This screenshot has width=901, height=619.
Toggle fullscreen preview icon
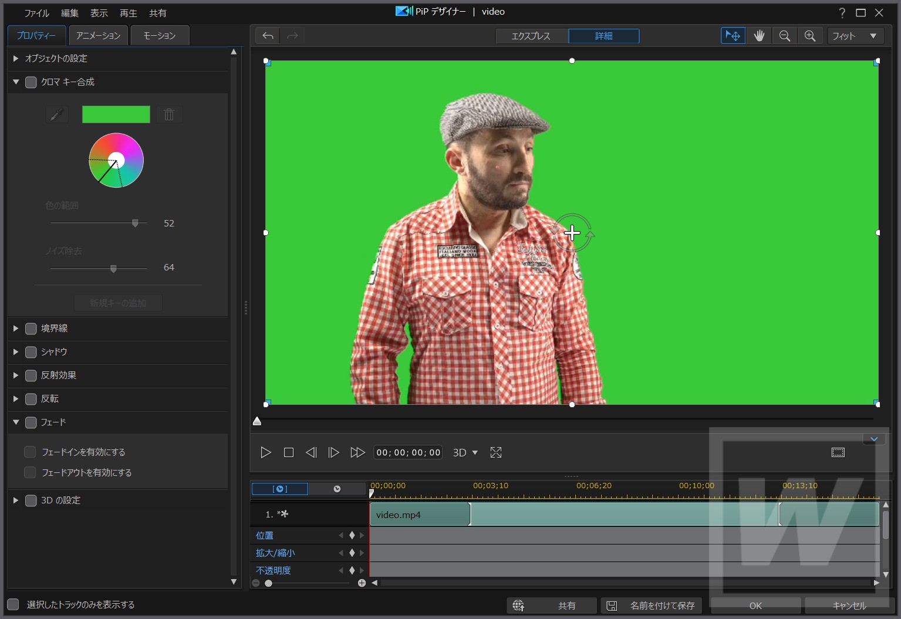pos(496,452)
